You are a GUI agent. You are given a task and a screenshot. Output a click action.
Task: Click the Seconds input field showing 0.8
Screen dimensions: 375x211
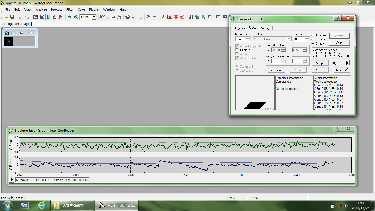[241, 39]
